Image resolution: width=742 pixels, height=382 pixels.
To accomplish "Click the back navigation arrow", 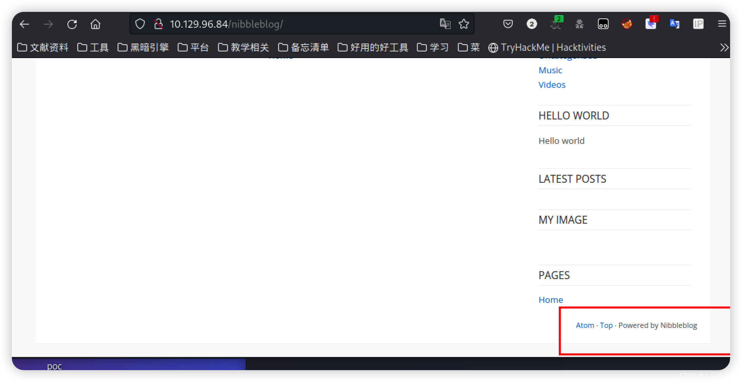I will (x=24, y=24).
